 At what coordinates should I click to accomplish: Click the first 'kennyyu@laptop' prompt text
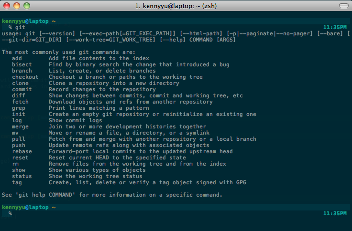click(x=25, y=21)
